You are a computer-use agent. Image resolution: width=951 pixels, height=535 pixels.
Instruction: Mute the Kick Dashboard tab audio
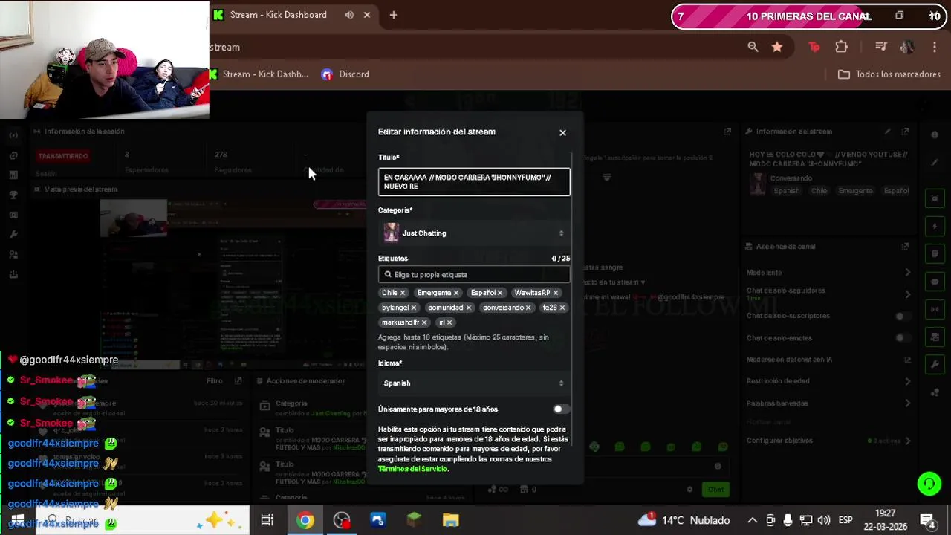coord(348,15)
